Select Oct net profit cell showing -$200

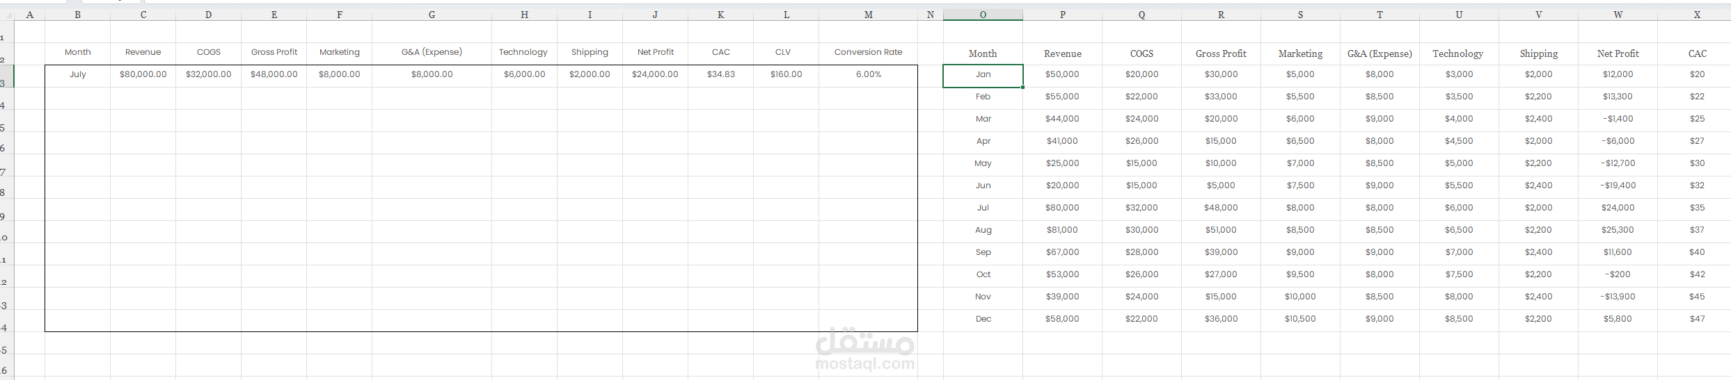(x=1618, y=274)
